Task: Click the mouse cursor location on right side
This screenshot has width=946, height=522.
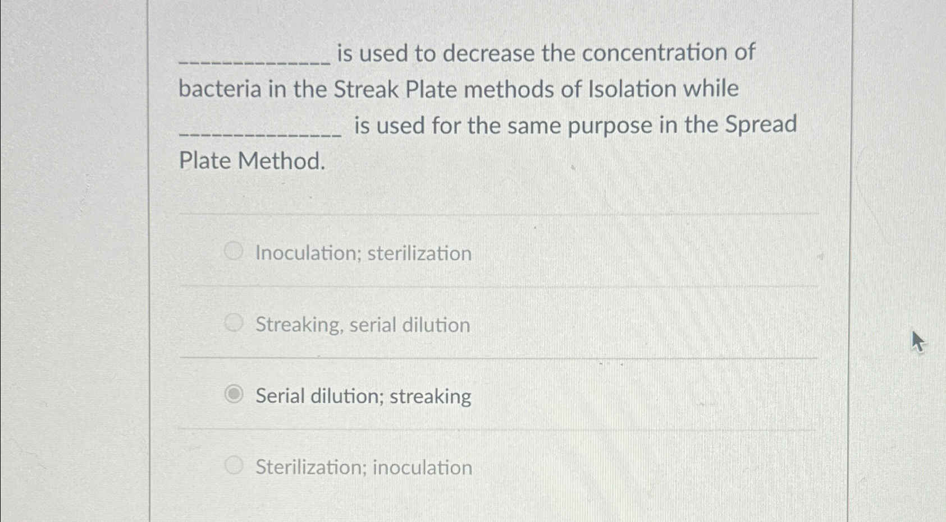Action: click(x=917, y=341)
